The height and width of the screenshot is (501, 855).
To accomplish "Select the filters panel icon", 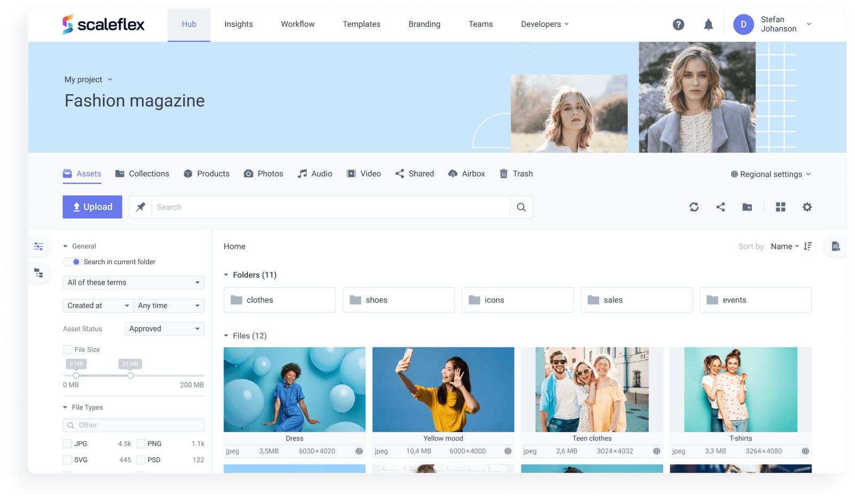I will point(38,246).
